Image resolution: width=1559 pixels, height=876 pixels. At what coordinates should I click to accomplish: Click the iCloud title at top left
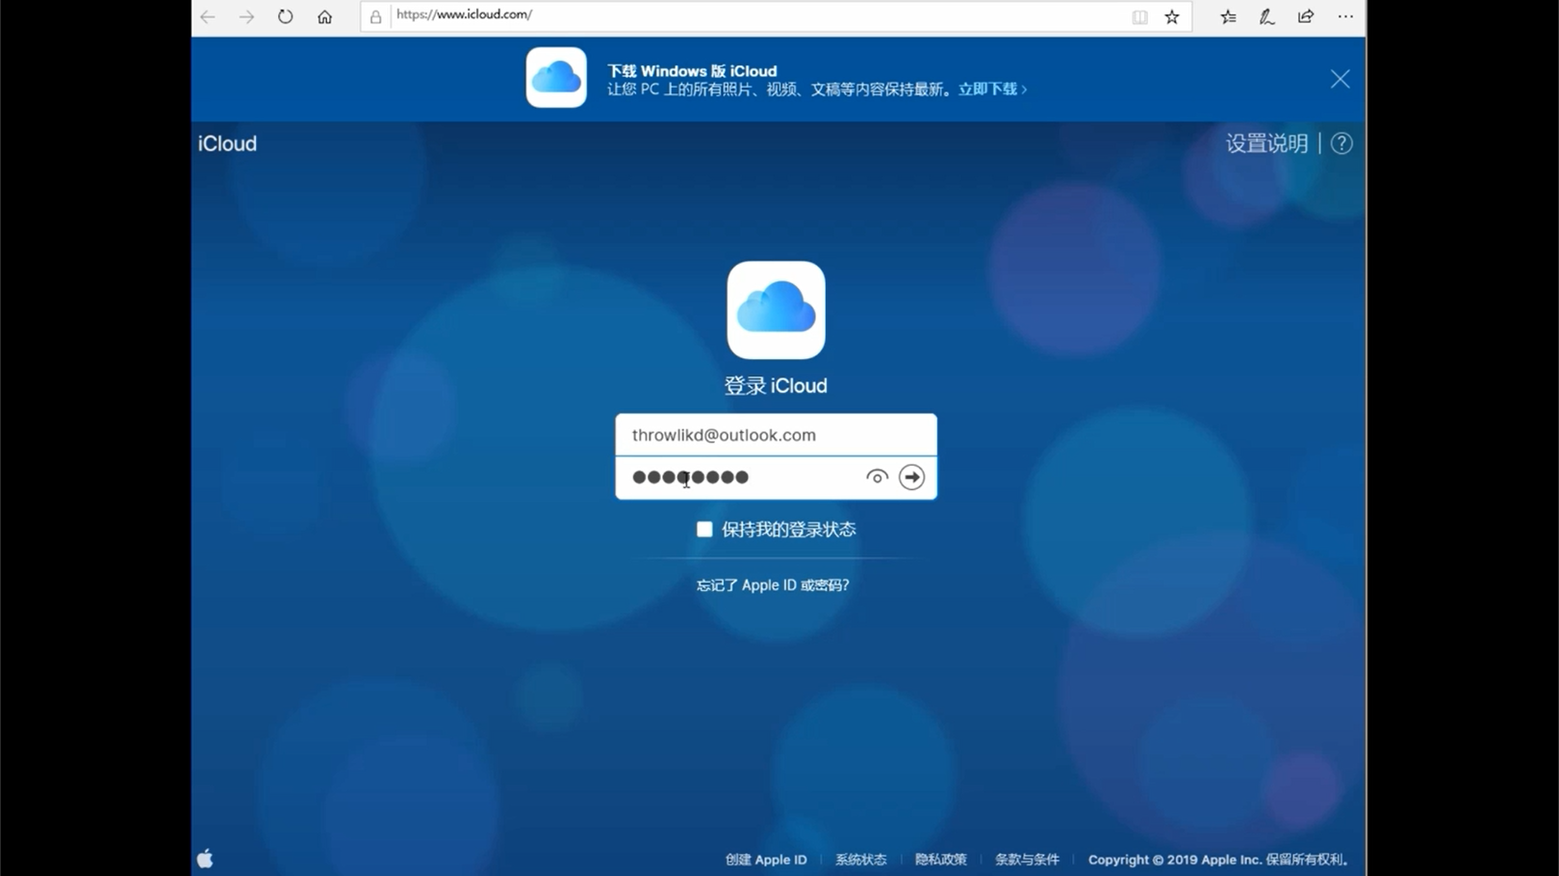click(227, 143)
